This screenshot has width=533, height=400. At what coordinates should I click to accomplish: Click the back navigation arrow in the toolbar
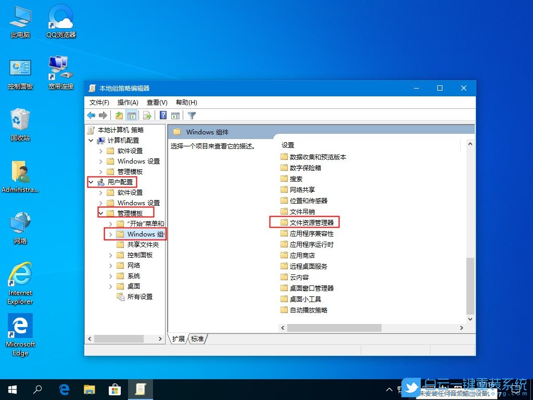click(x=91, y=115)
